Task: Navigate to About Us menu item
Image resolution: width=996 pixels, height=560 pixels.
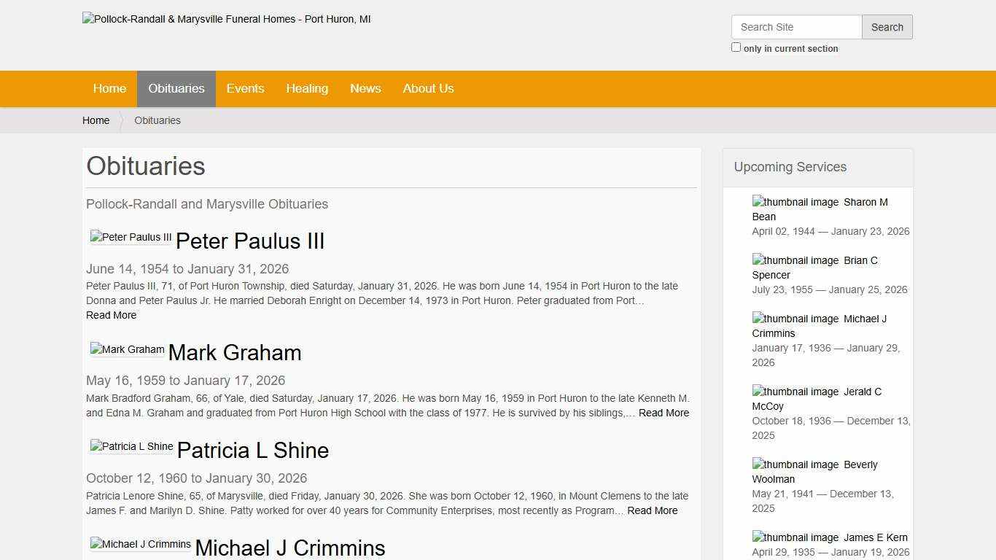Action: point(428,89)
